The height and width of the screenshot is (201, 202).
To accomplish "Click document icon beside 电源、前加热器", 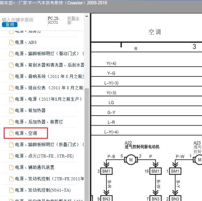I will [11, 111].
